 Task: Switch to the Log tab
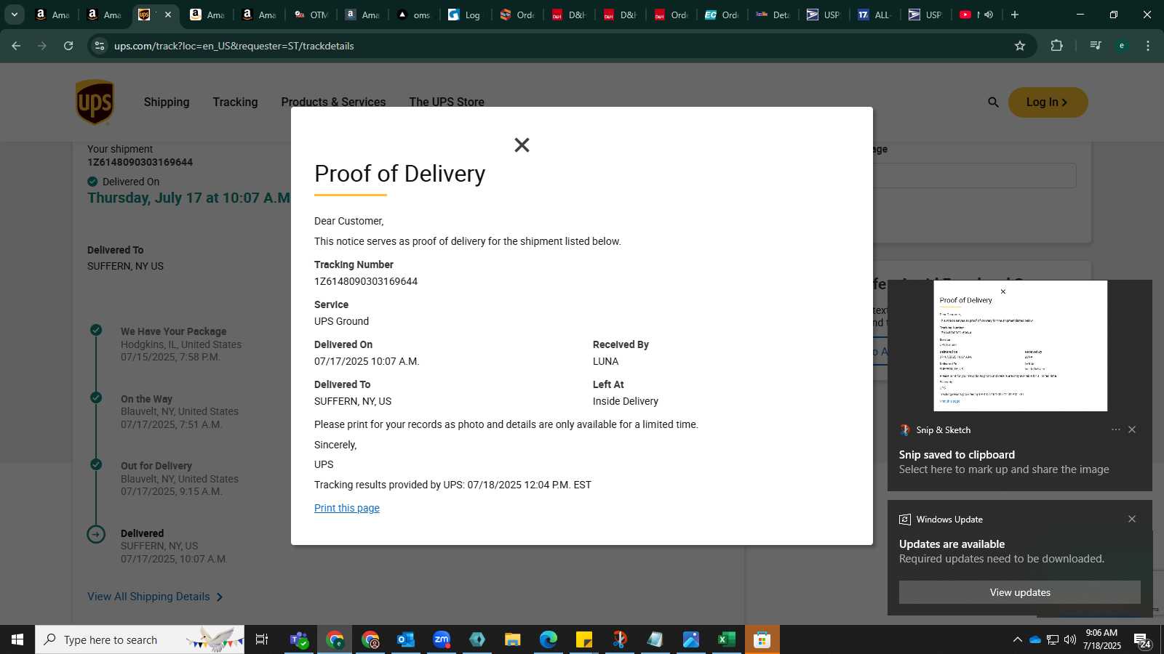coord(465,15)
